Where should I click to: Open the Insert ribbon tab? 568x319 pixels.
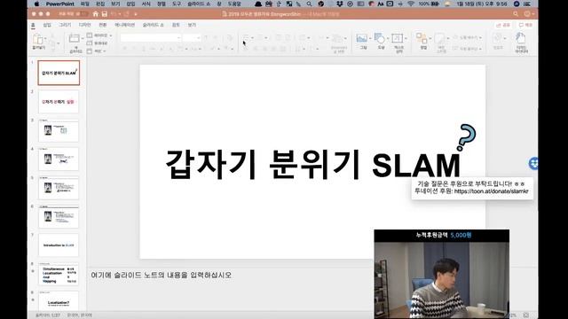pyautogui.click(x=47, y=25)
